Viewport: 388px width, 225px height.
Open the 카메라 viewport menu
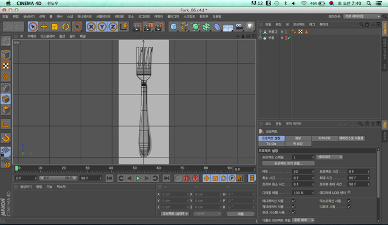pyautogui.click(x=32, y=36)
